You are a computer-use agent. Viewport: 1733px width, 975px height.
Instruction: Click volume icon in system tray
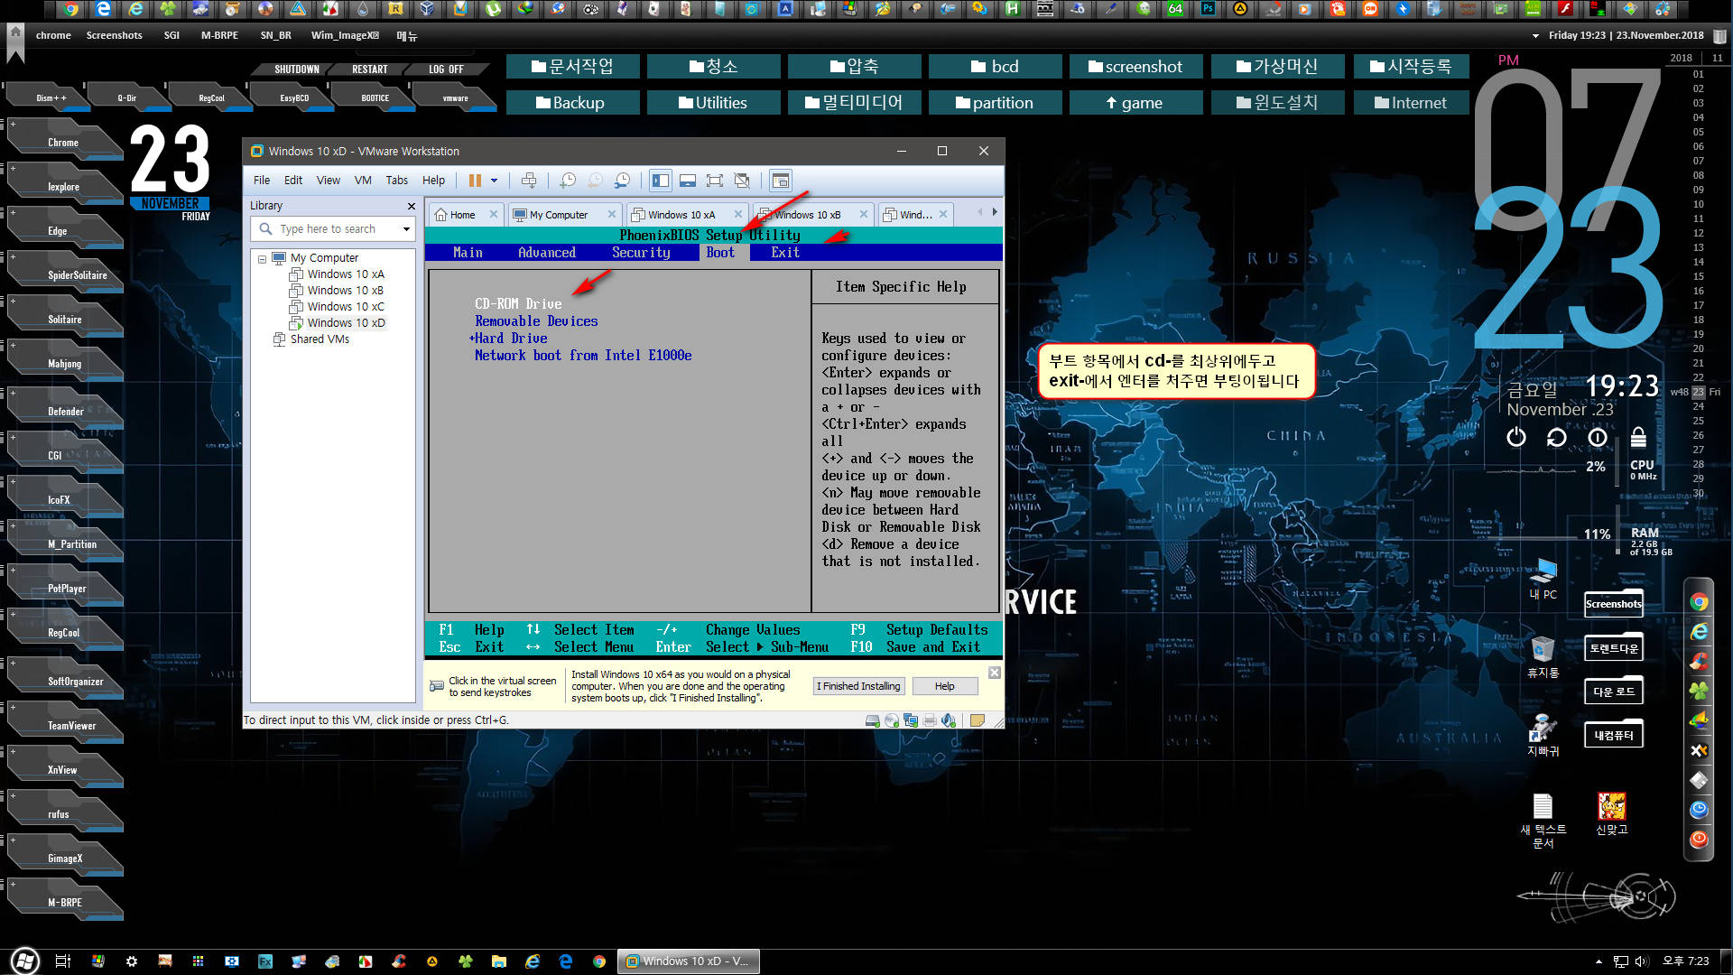click(1642, 961)
